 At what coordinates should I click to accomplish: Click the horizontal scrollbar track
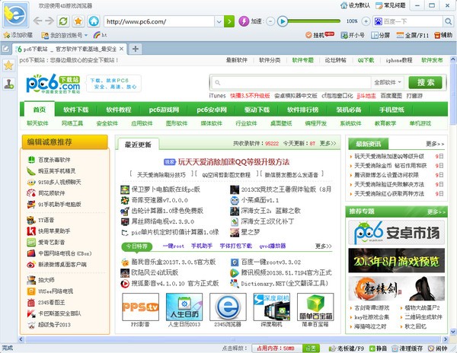click(x=232, y=339)
